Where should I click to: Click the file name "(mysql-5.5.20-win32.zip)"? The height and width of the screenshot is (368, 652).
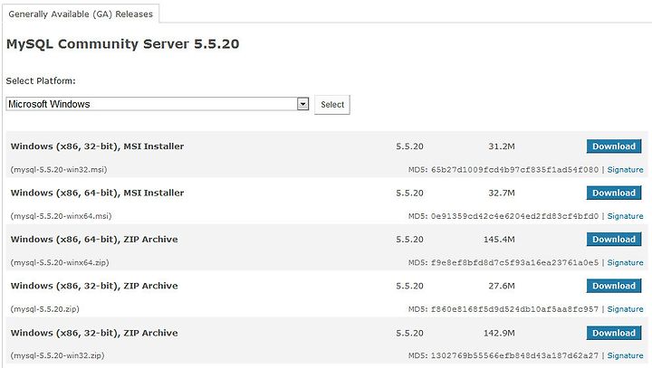click(x=57, y=355)
